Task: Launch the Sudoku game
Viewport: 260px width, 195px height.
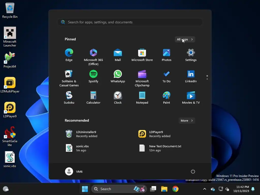Action: point(69,98)
